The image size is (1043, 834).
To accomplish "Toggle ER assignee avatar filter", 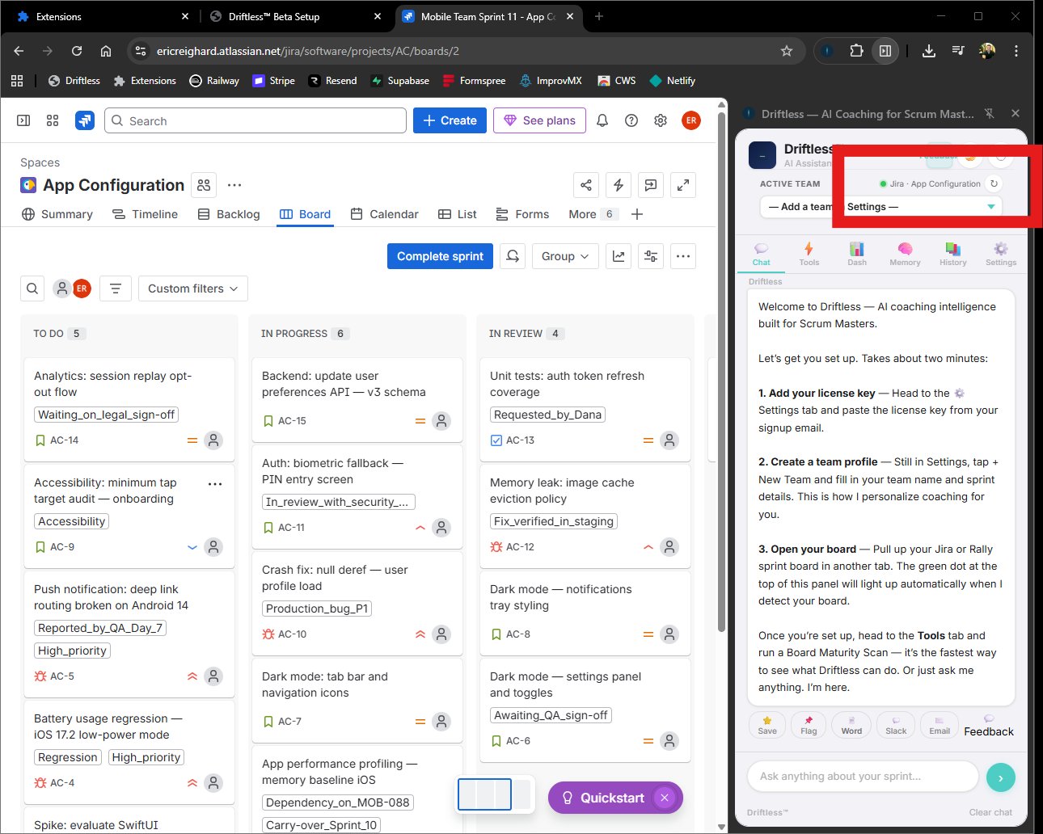I will (82, 289).
